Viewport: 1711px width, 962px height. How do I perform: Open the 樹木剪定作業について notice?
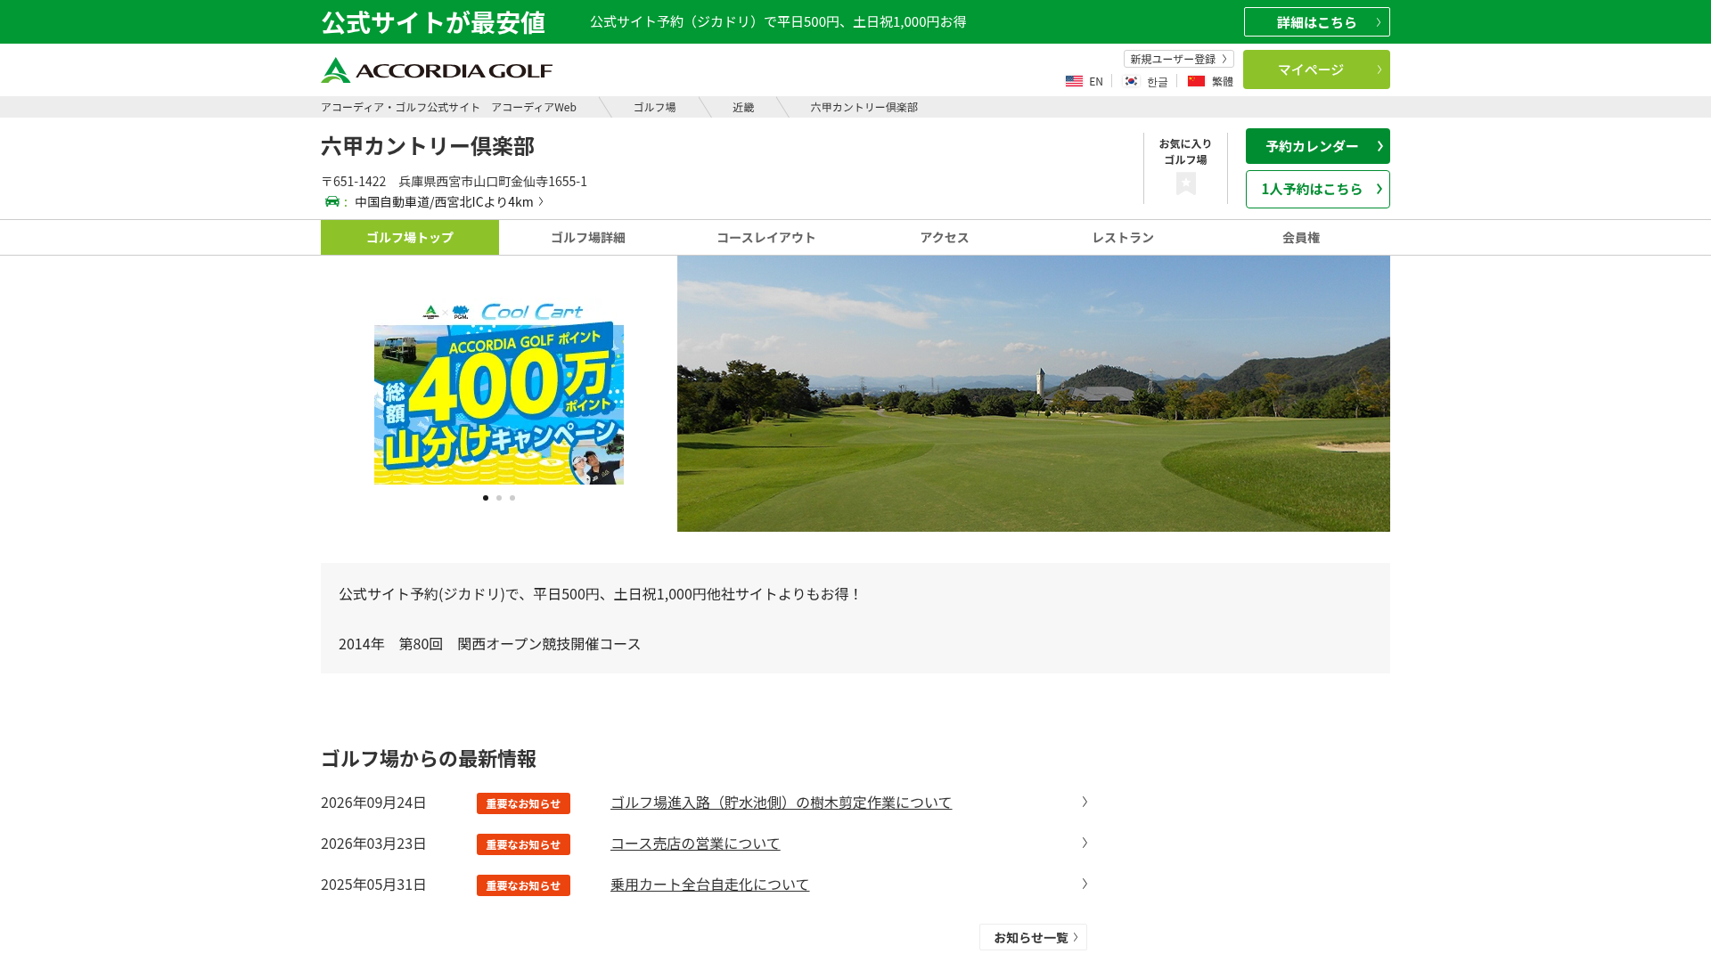pos(781,803)
